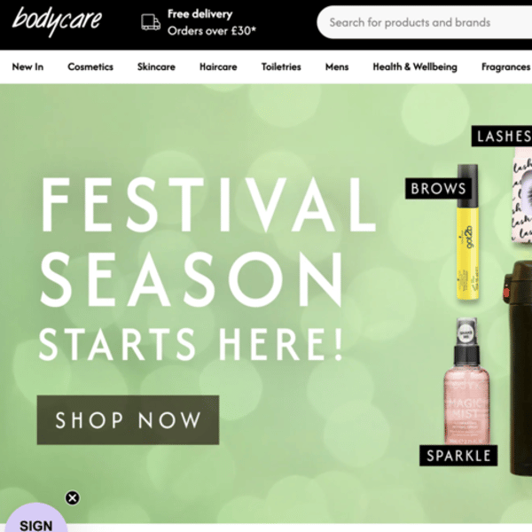Open the purple SIGN bubble
532x532 pixels.
click(36, 518)
